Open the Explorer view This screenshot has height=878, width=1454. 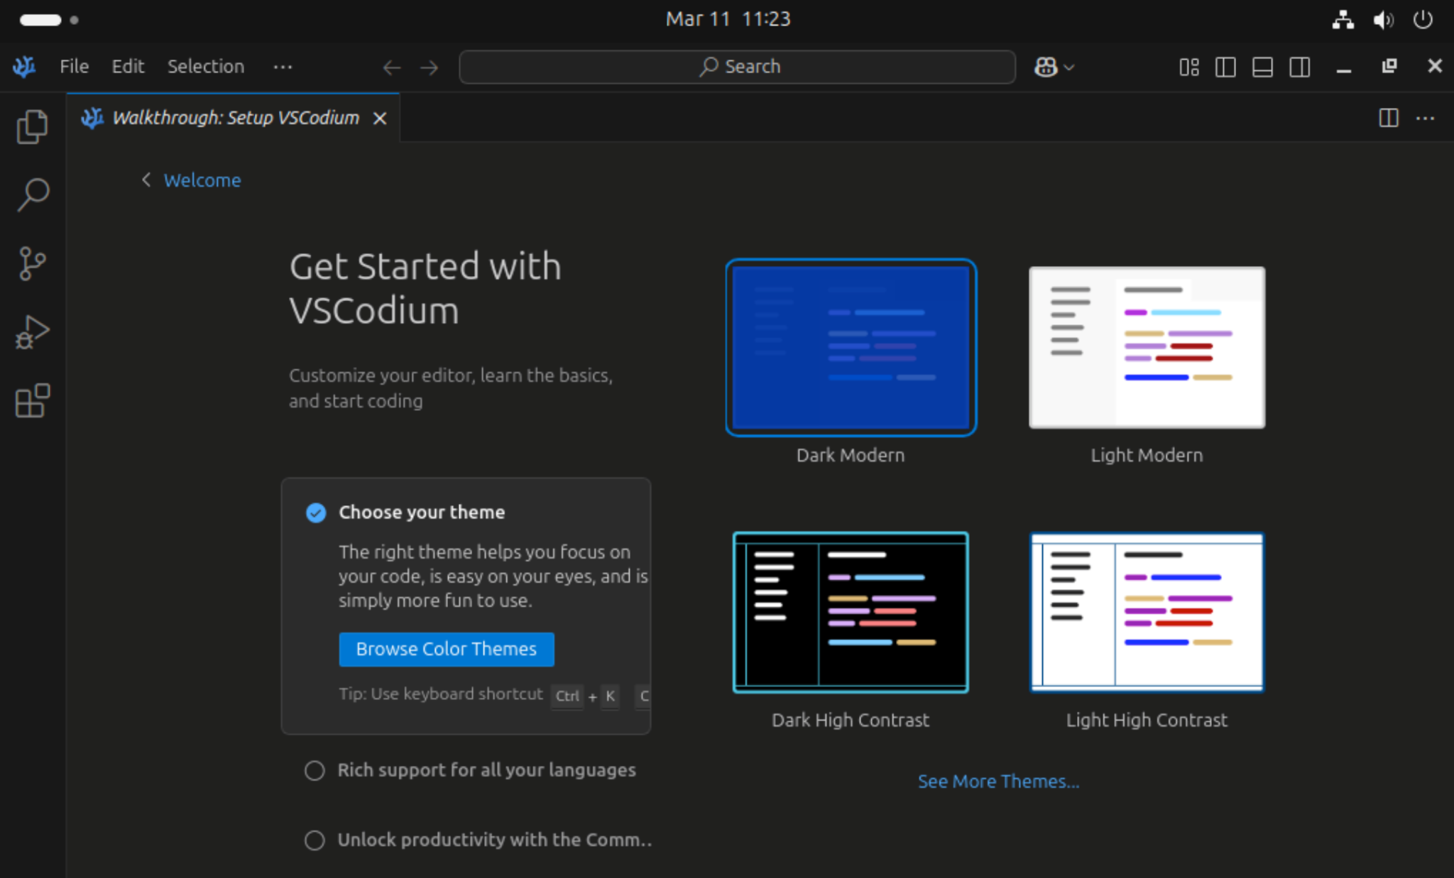[32, 126]
